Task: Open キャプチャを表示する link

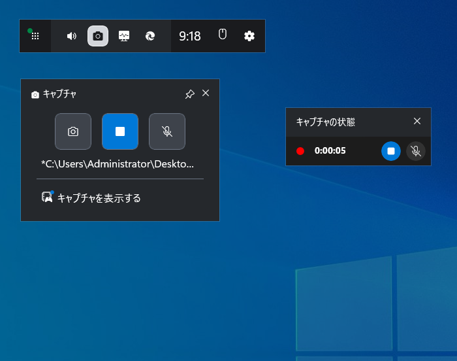Action: pos(99,198)
